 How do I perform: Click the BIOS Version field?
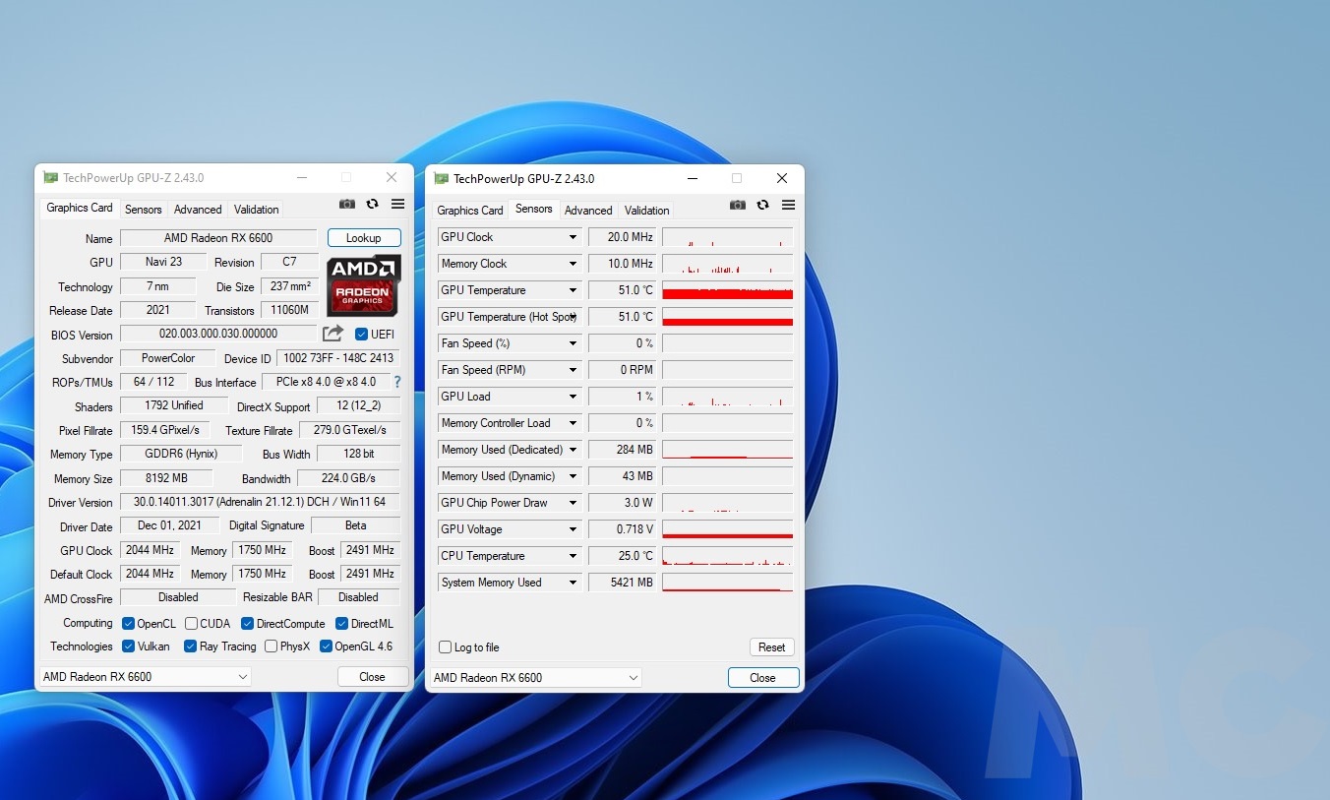click(218, 335)
